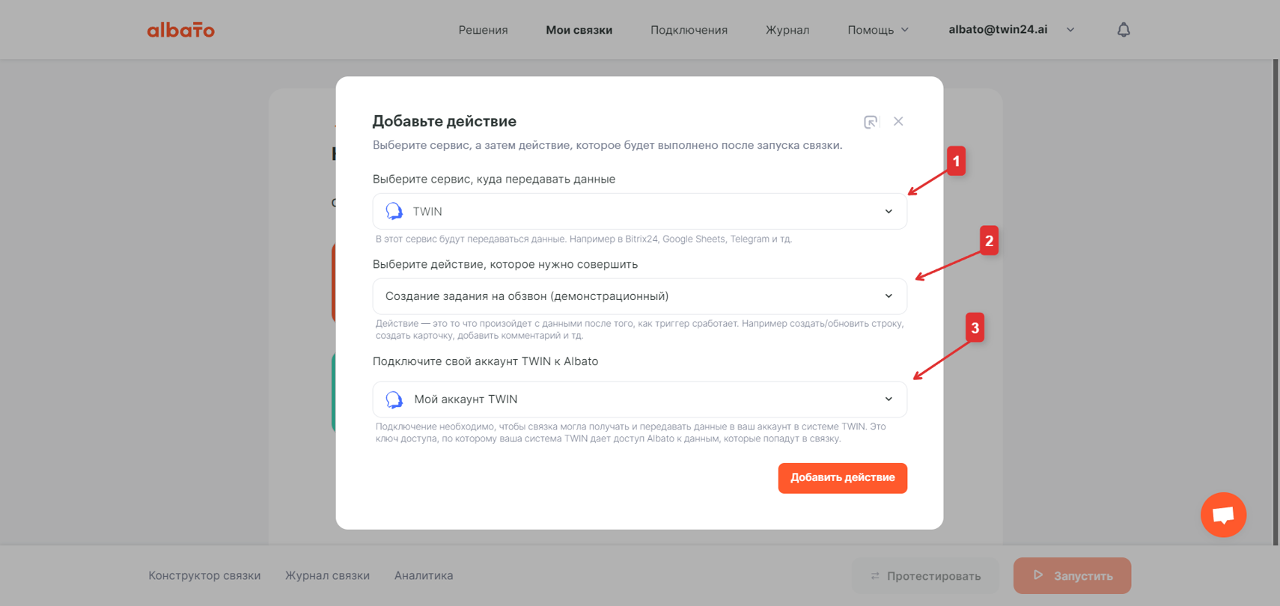1280x606 pixels.
Task: Expand the Мой аккаунт TWIN dropdown
Action: click(x=640, y=400)
